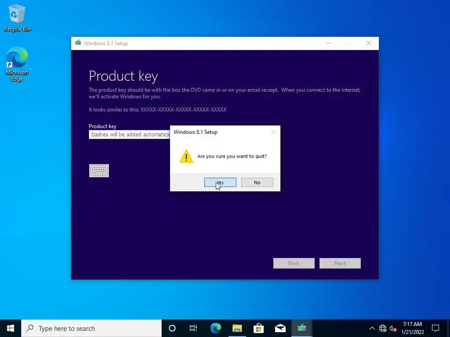This screenshot has width=450, height=337.
Task: Minimize the Windows 8.1 Setup window
Action: tap(329, 43)
